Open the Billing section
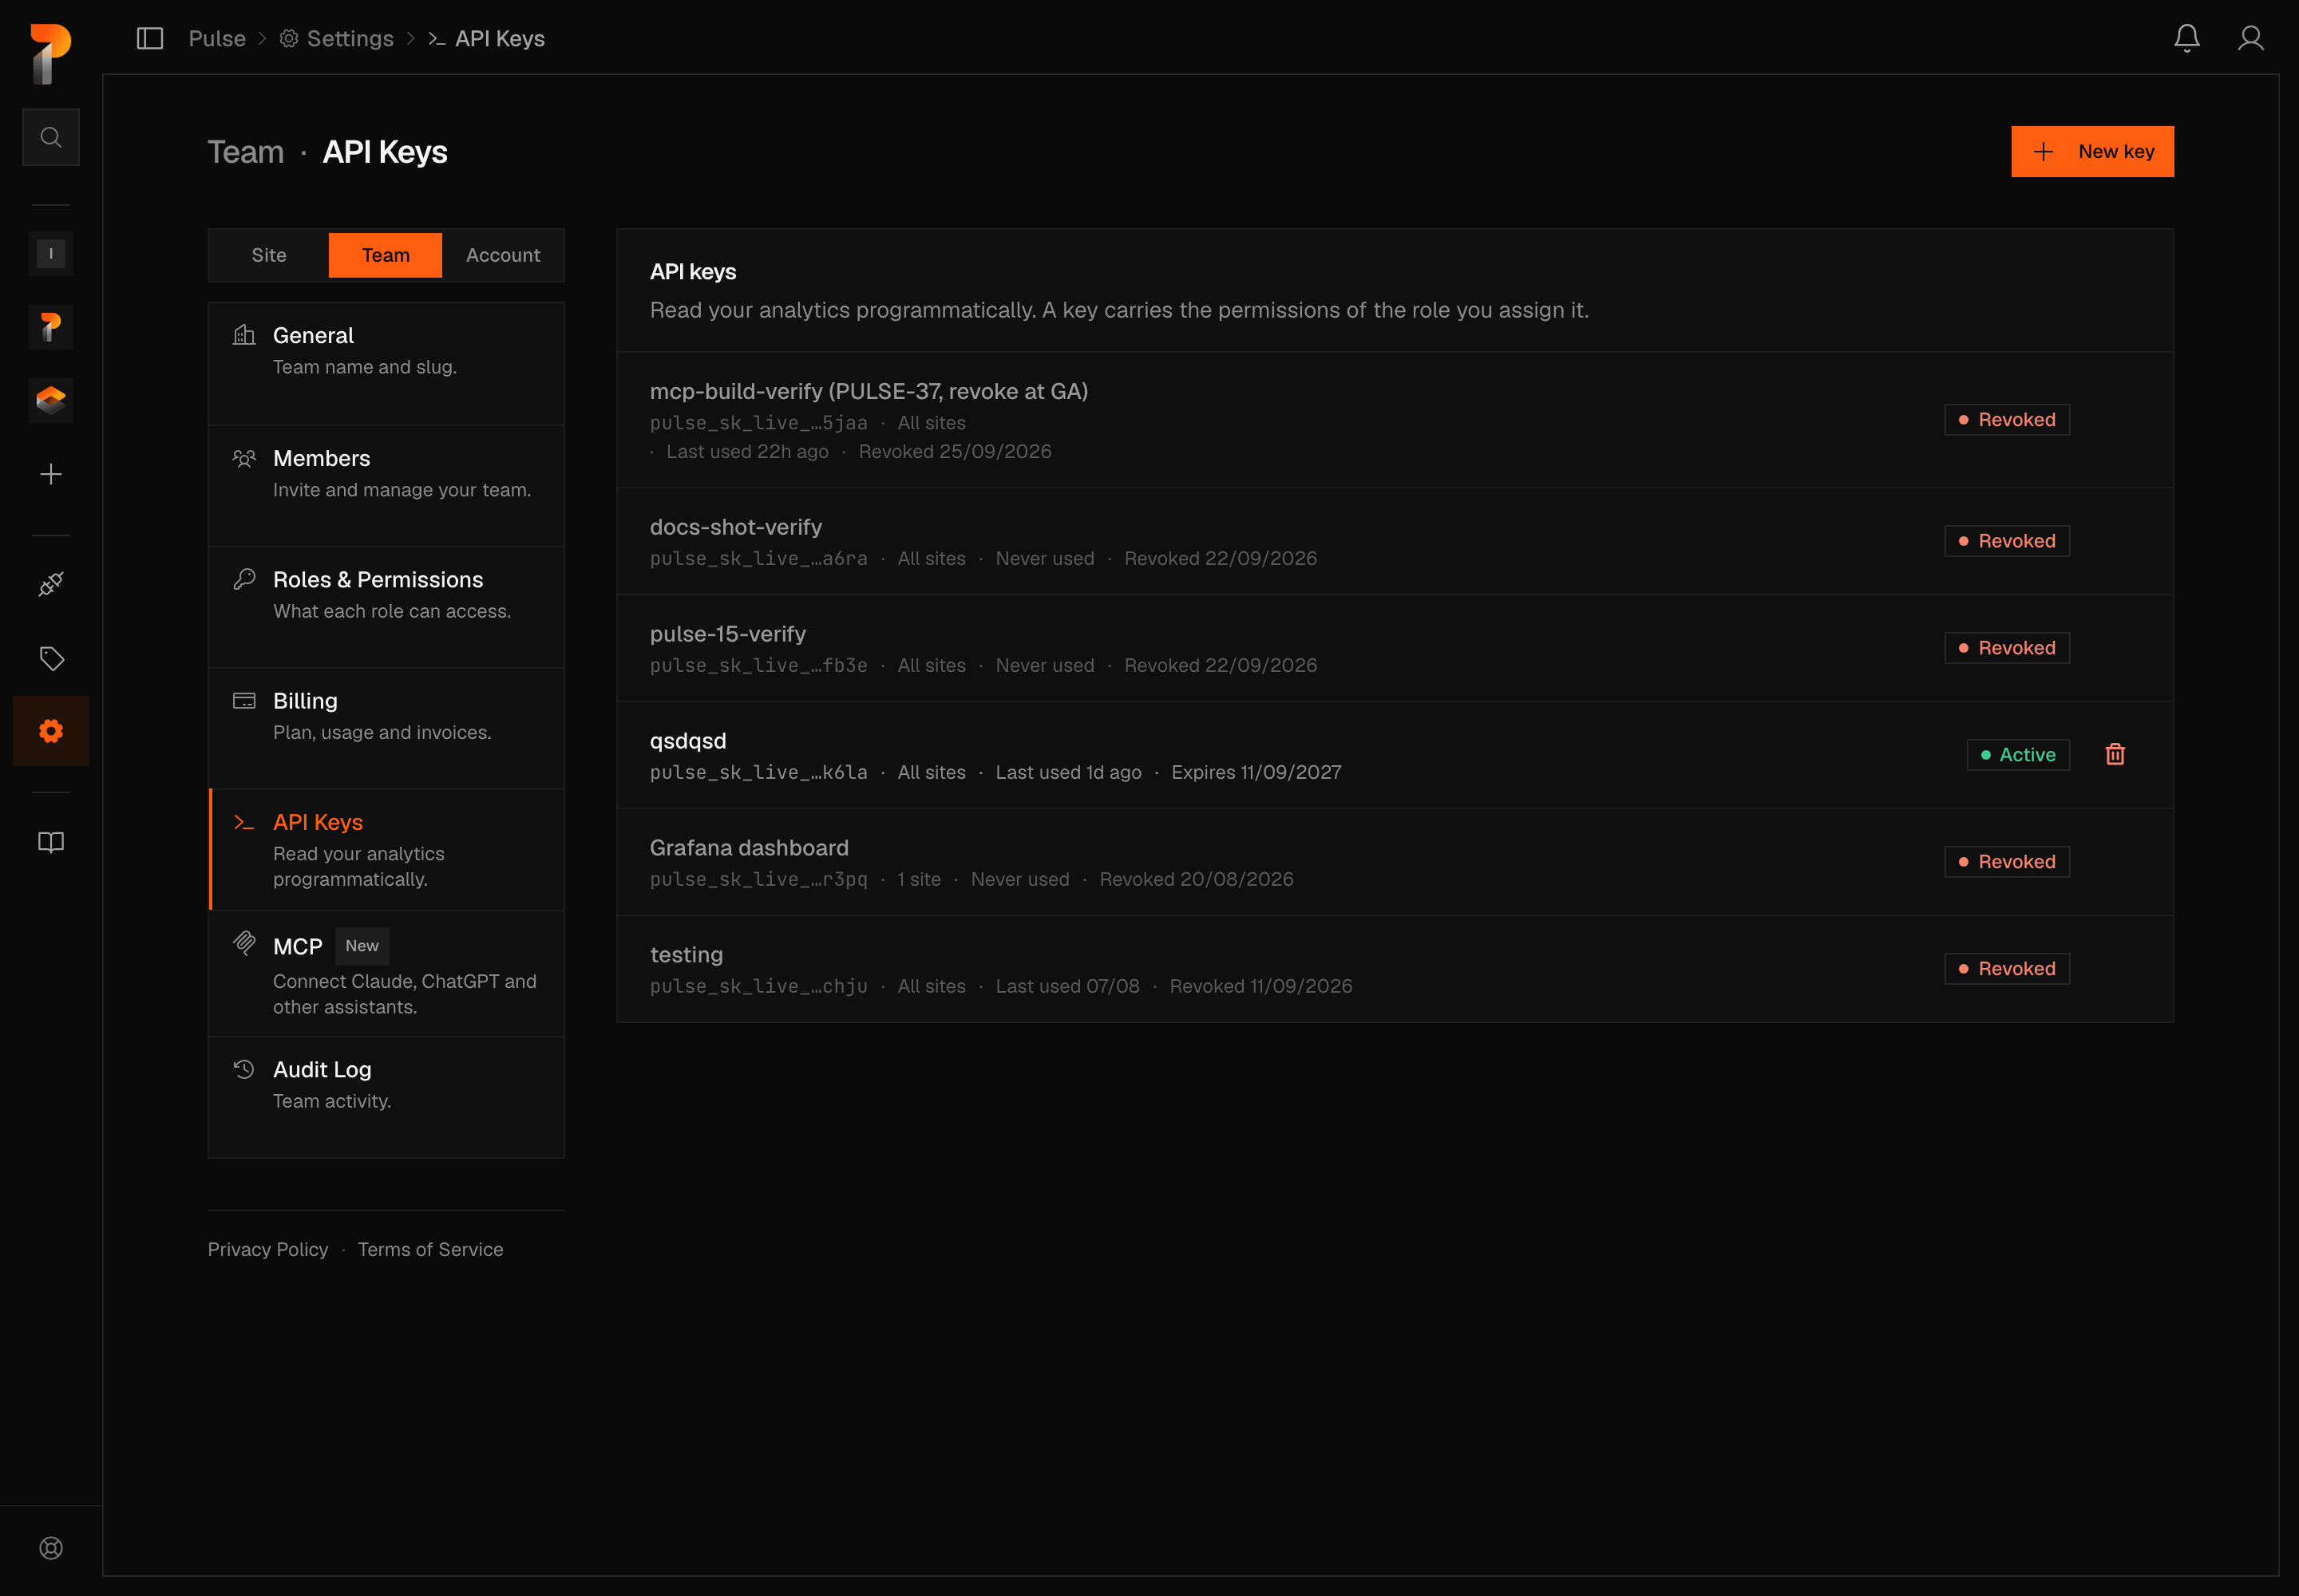The width and height of the screenshot is (2299, 1596). 386,728
